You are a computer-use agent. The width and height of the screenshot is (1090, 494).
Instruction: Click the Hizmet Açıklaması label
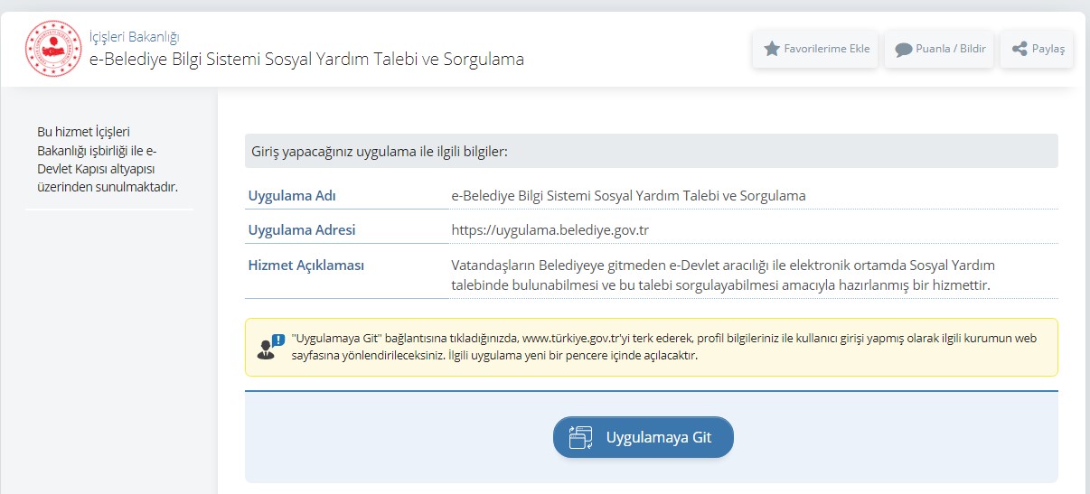click(x=306, y=265)
